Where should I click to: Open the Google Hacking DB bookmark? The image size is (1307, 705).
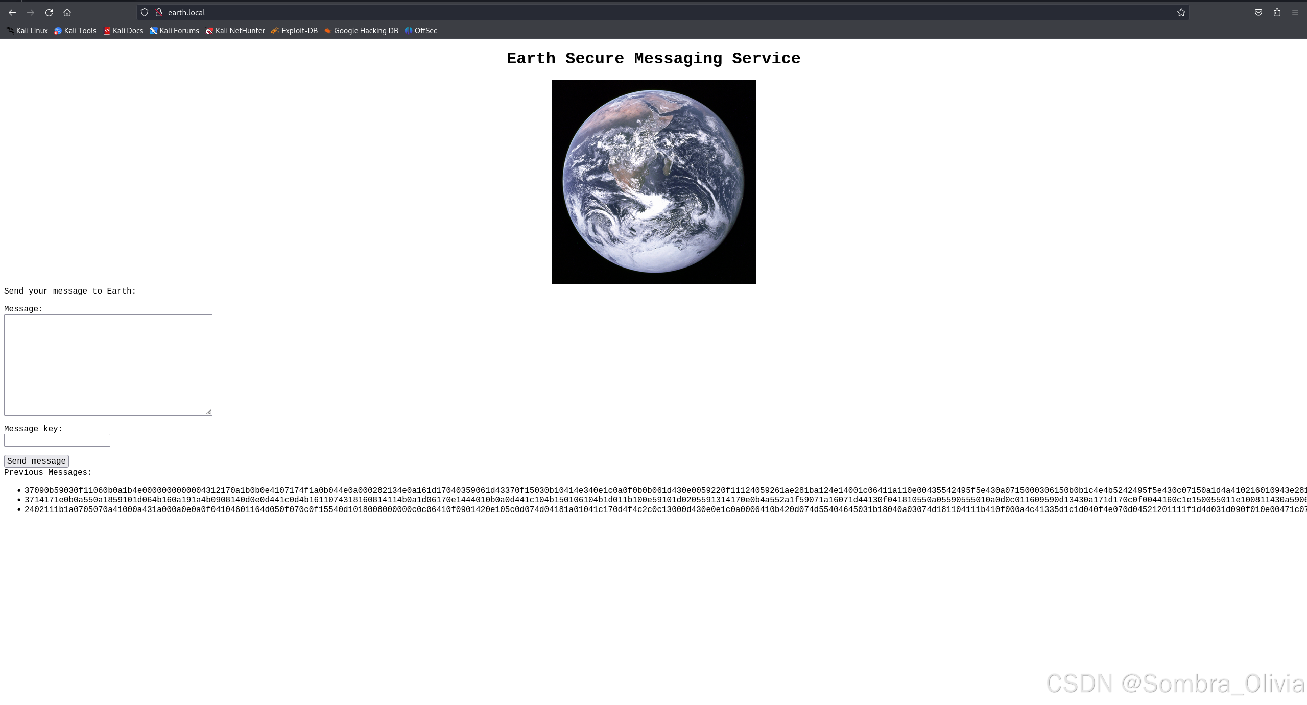point(361,31)
